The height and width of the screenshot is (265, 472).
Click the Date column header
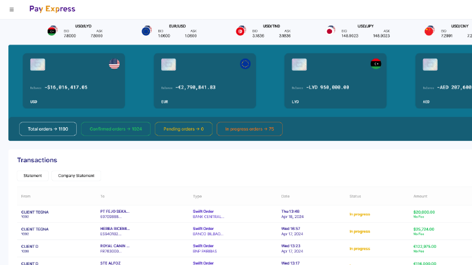[x=285, y=197]
